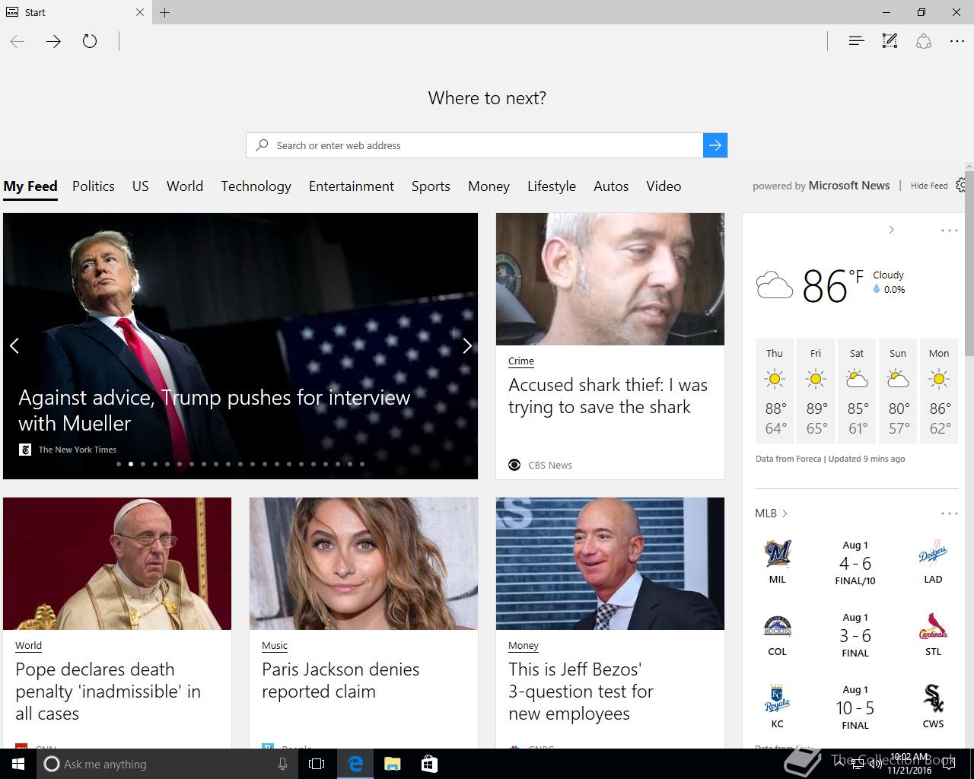Switch to the Video tab
Viewport: 974px width, 779px height.
tap(664, 186)
